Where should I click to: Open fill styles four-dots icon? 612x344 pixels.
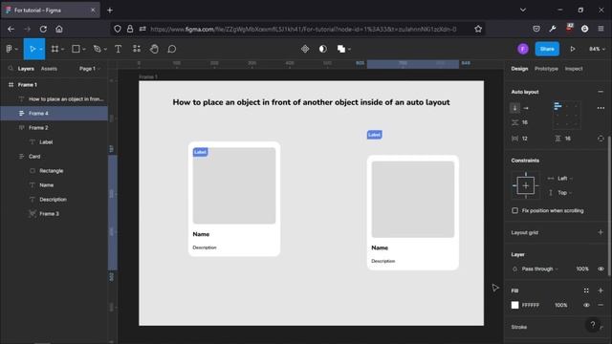[586, 290]
